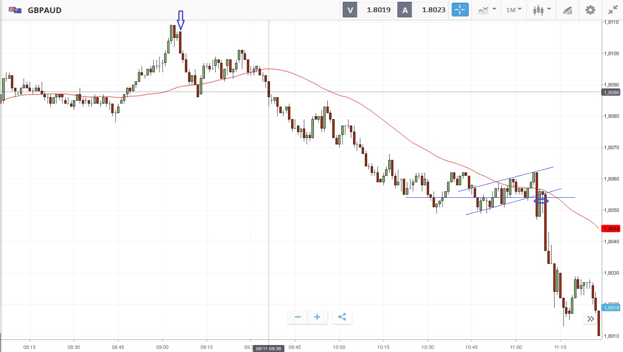Image resolution: width=623 pixels, height=352 pixels.
Task: Click the 06/11 09:36 time marker
Action: click(x=269, y=348)
